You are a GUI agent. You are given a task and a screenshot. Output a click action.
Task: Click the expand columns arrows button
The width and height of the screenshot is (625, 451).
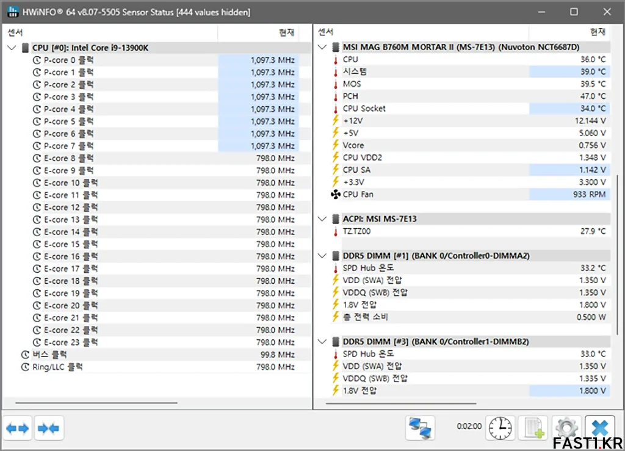[18, 428]
